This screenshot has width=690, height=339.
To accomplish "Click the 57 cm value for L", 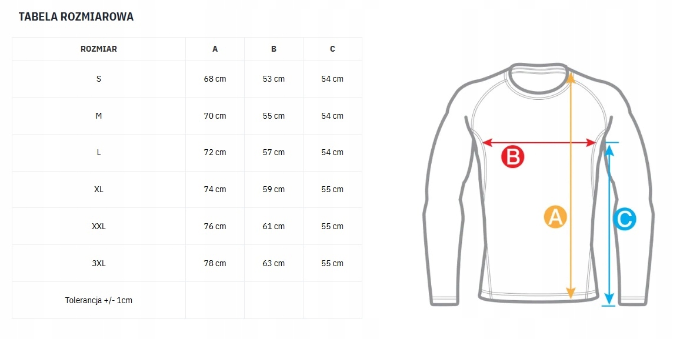I will click(274, 153).
